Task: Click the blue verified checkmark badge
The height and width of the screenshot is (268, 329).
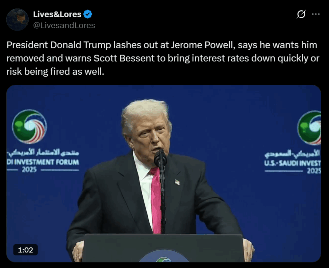Action: click(88, 14)
